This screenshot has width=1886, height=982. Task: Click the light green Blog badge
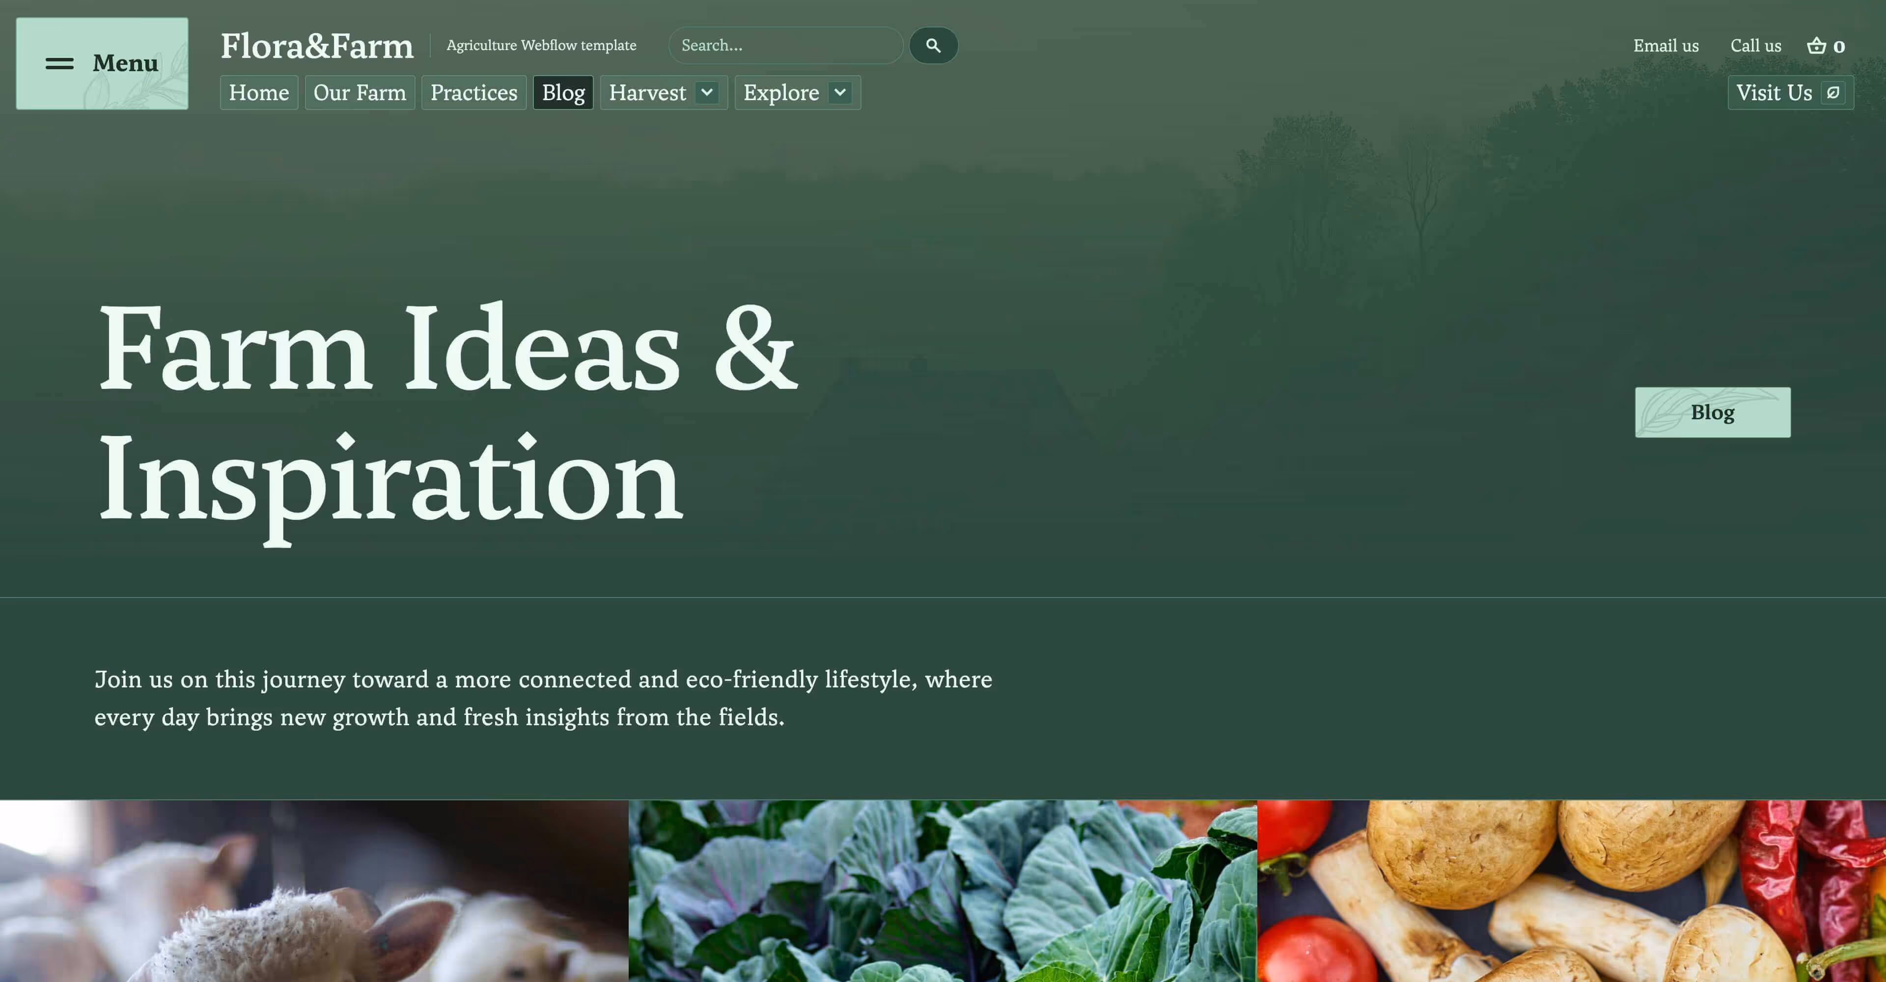click(1713, 412)
